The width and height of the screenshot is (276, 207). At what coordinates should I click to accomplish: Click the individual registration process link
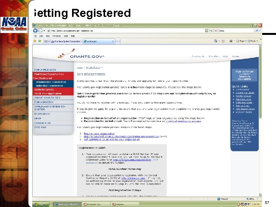(183, 121)
